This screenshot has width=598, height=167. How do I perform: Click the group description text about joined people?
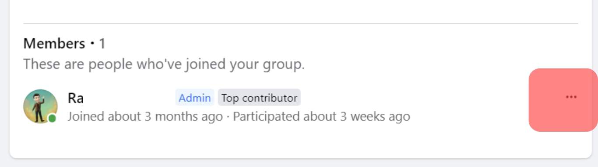click(x=164, y=65)
